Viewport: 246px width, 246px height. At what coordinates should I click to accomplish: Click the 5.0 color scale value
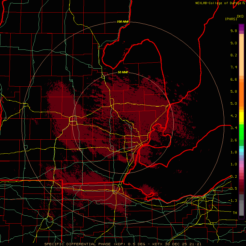coord(234,104)
